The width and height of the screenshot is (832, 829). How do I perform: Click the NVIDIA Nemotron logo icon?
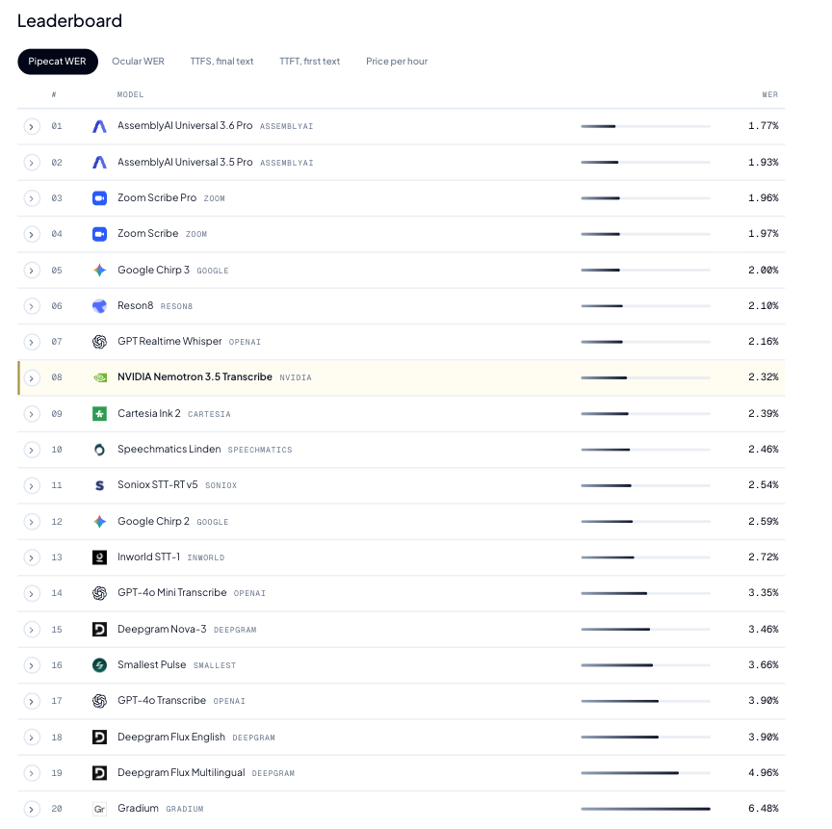coord(99,377)
